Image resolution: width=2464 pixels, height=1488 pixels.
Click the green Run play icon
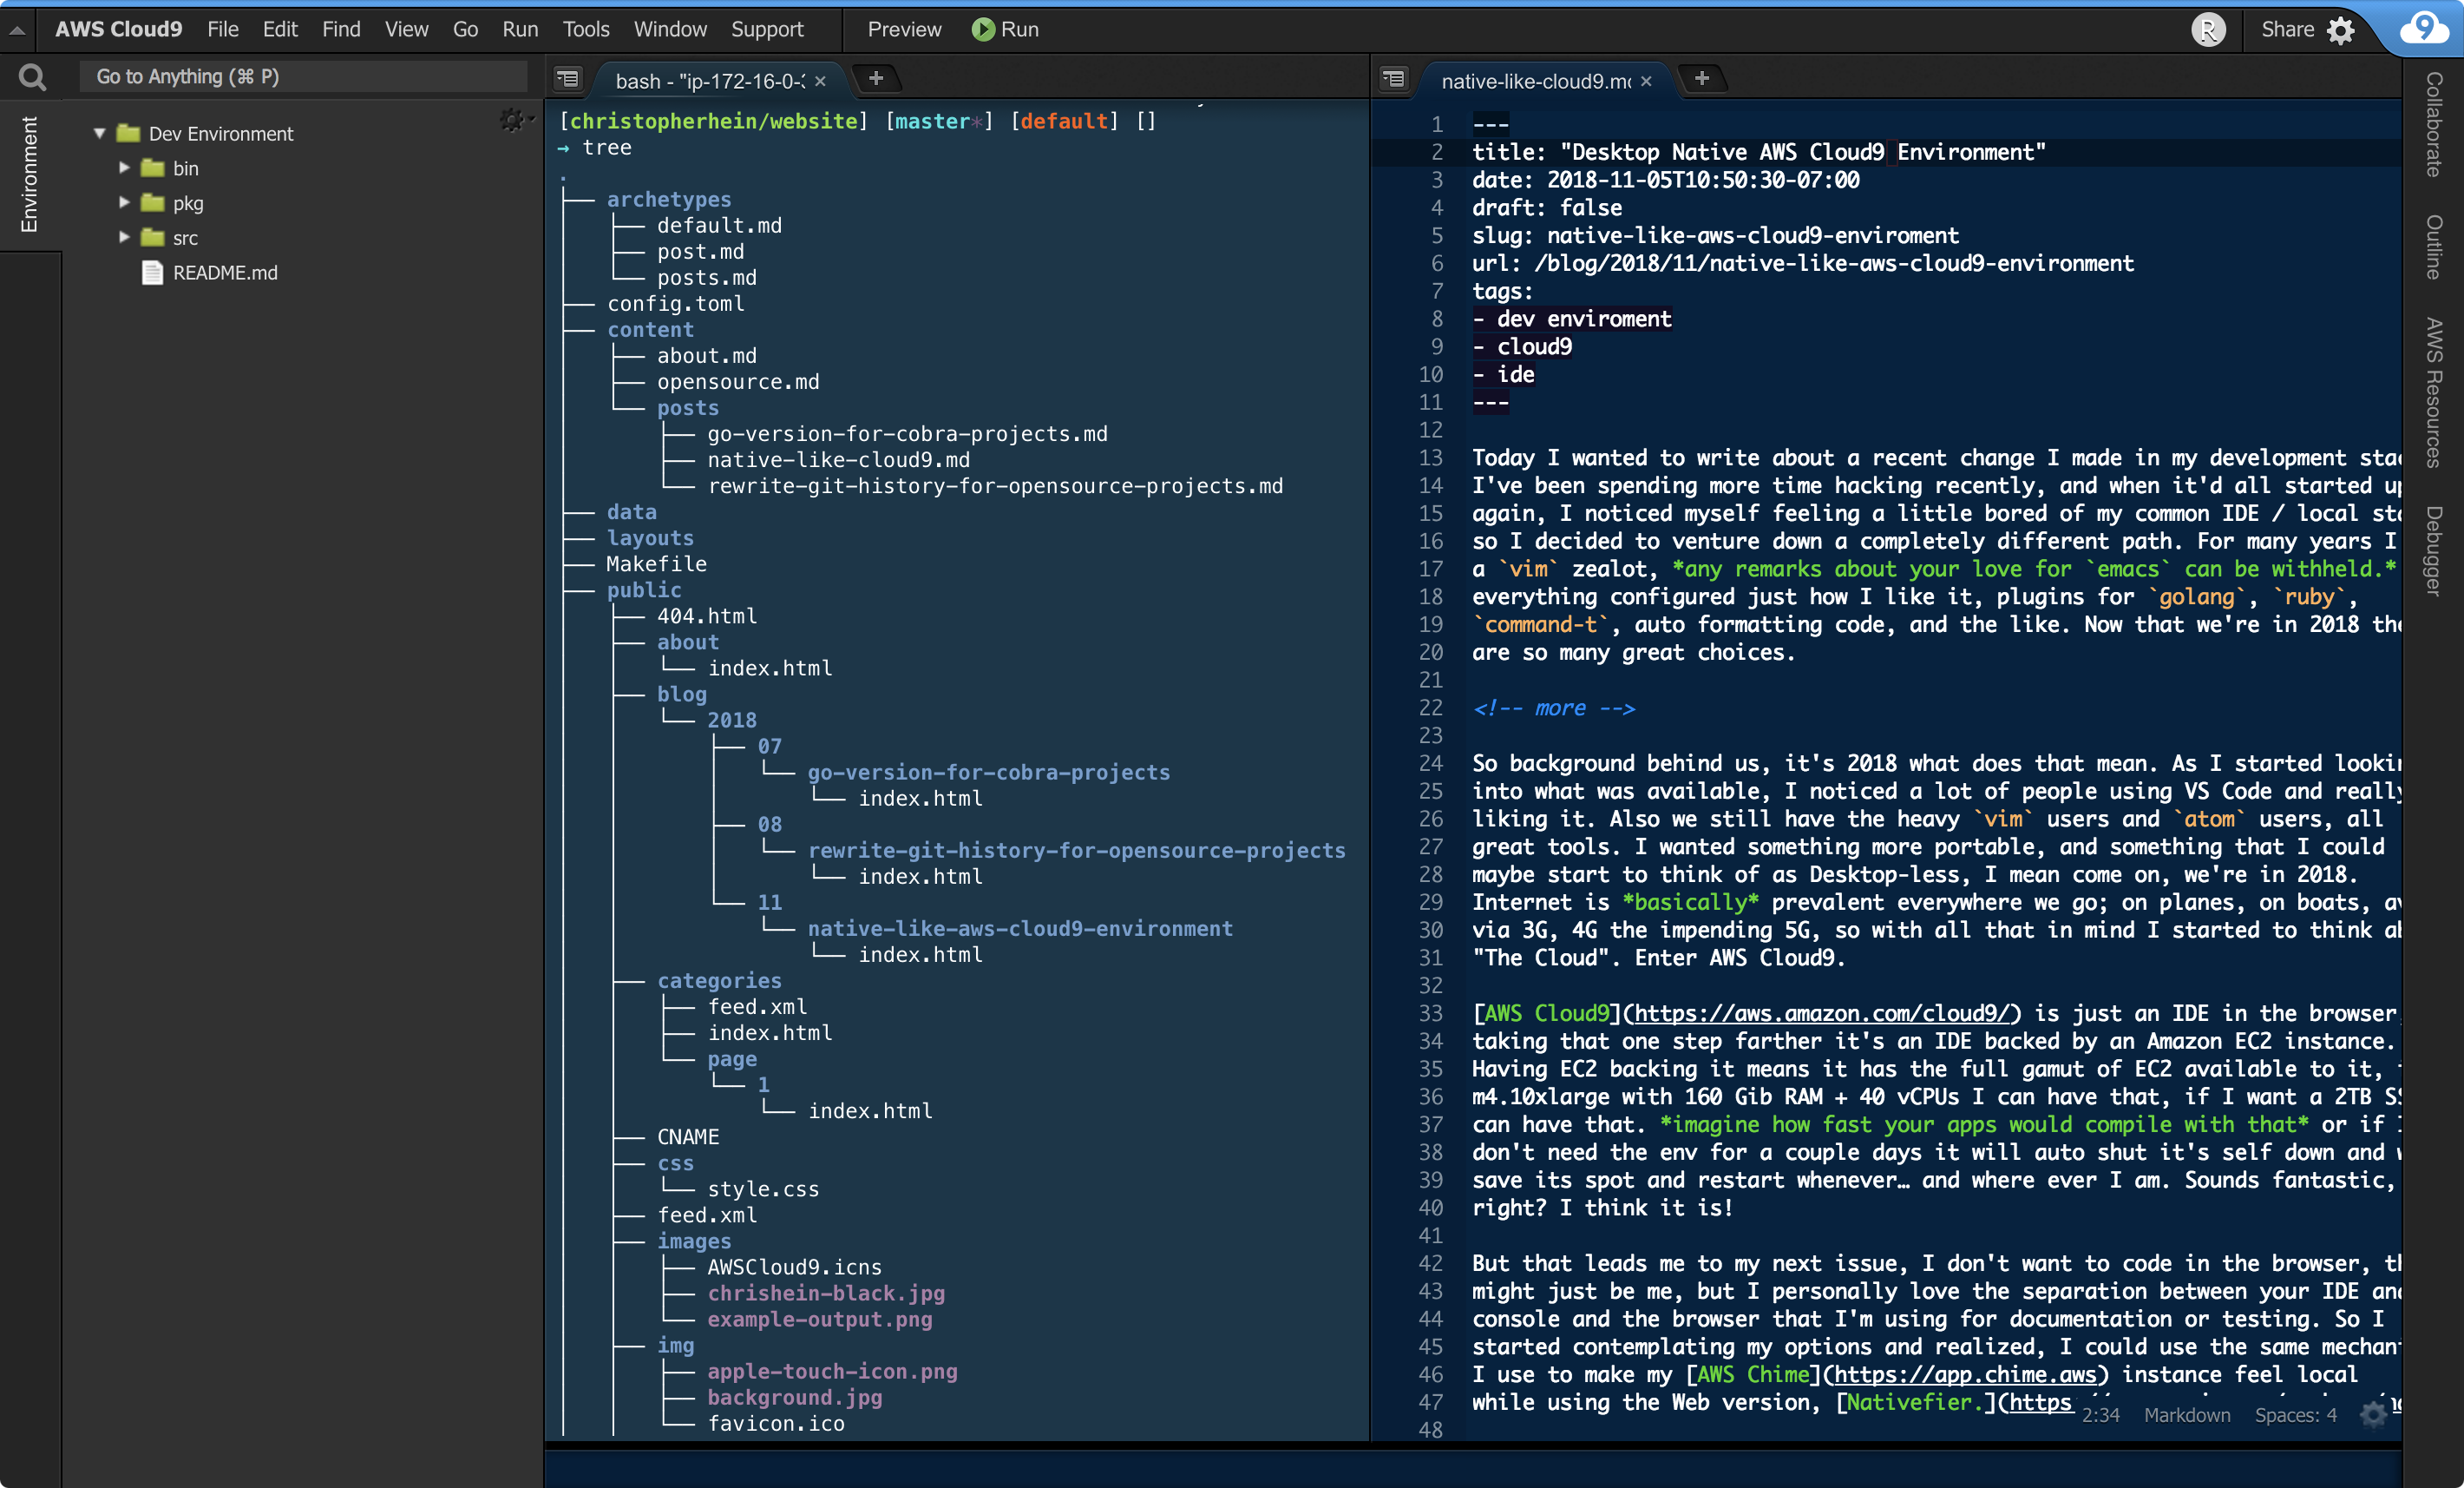[983, 30]
